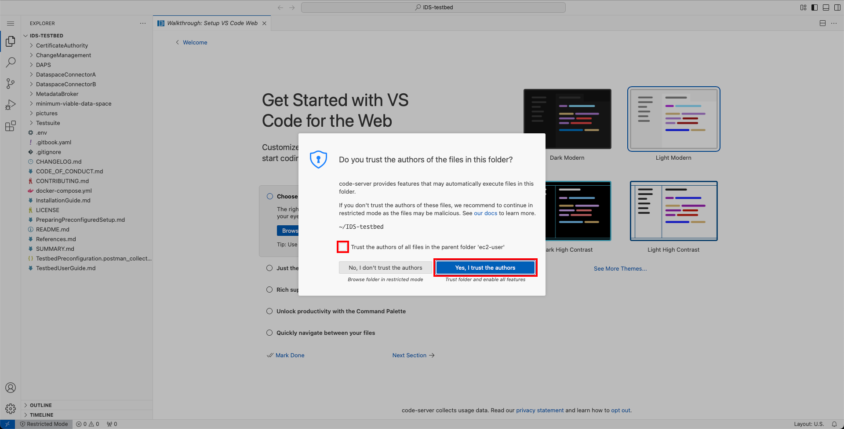Open See More Themes link
The width and height of the screenshot is (844, 429).
point(620,269)
